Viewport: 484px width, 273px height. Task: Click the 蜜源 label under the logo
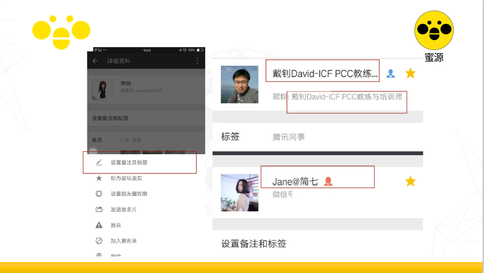pyautogui.click(x=434, y=57)
